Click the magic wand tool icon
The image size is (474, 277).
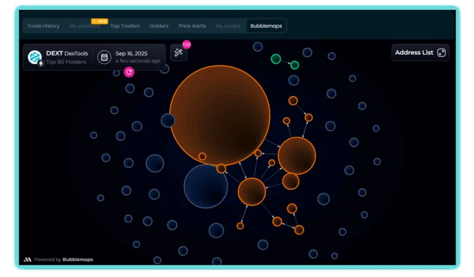(x=178, y=52)
